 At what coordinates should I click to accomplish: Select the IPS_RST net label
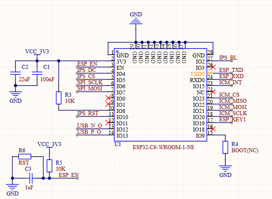click(x=88, y=113)
